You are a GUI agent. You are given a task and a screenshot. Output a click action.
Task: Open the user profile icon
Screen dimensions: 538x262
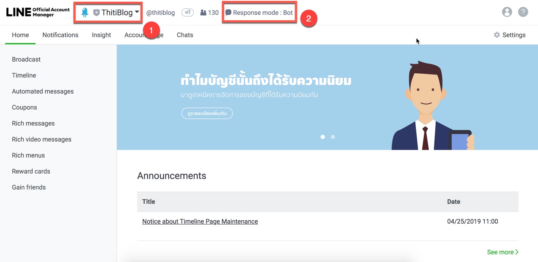[x=507, y=12]
